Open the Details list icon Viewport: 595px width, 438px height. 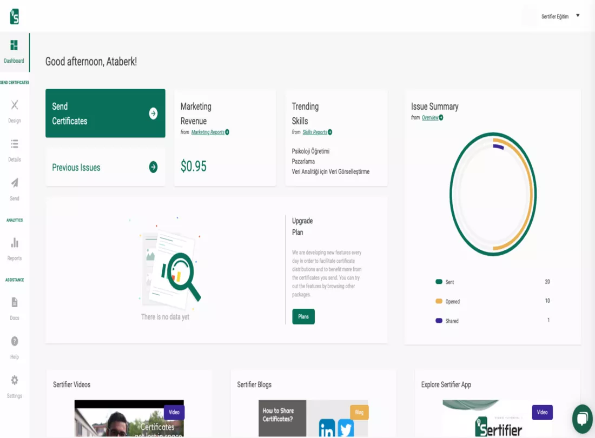[x=15, y=144]
